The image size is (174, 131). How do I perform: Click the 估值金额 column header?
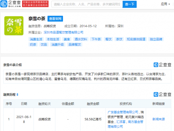click(x=68, y=104)
